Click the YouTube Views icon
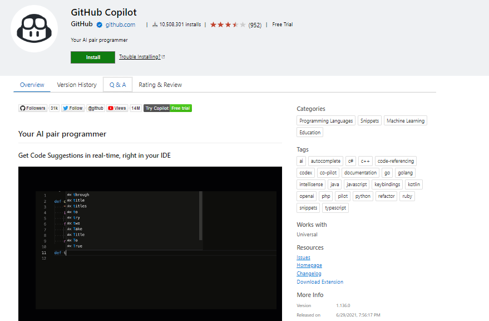The image size is (489, 321). point(111,108)
